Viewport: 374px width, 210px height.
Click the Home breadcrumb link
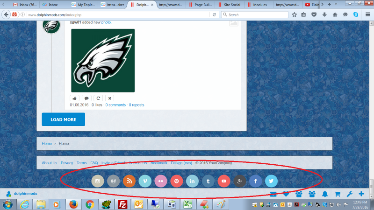pyautogui.click(x=47, y=144)
